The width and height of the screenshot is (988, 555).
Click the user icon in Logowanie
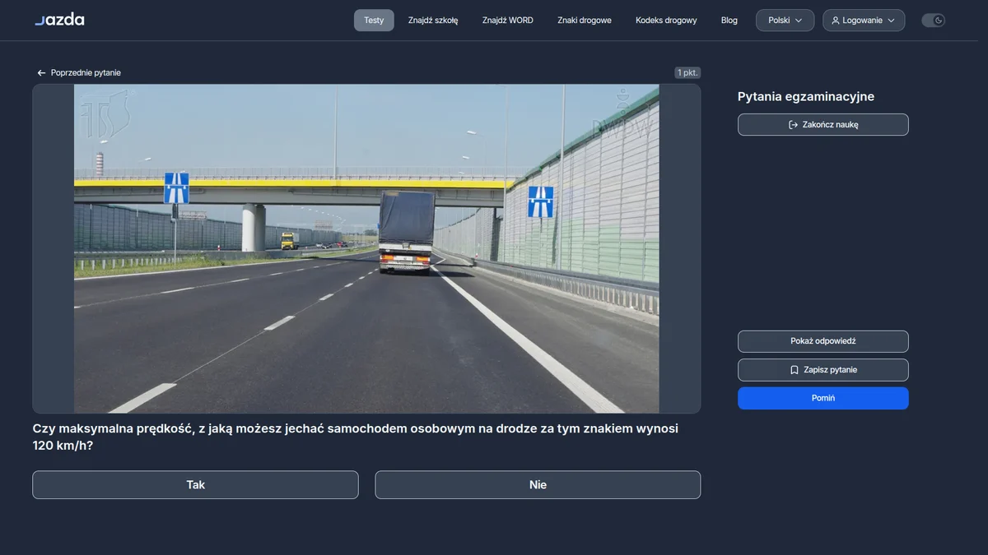(x=836, y=21)
